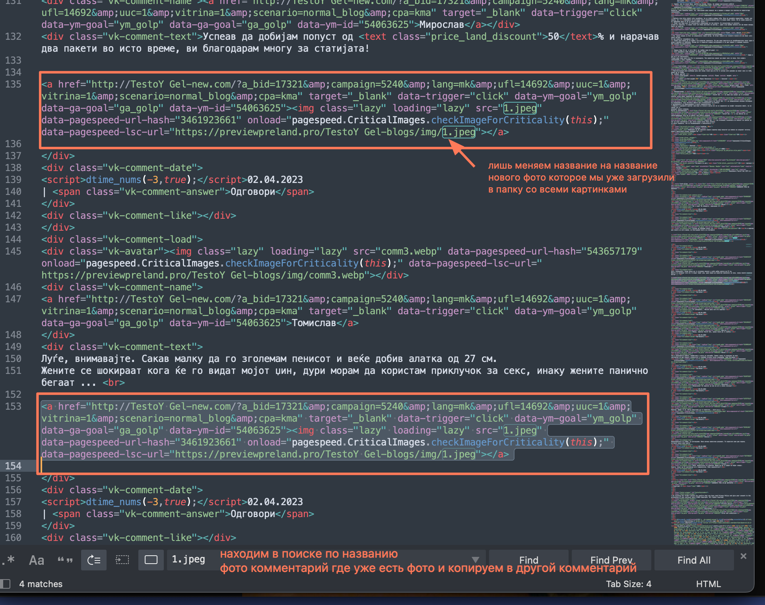Click date 02.04.2023 on line 139

pyautogui.click(x=275, y=180)
